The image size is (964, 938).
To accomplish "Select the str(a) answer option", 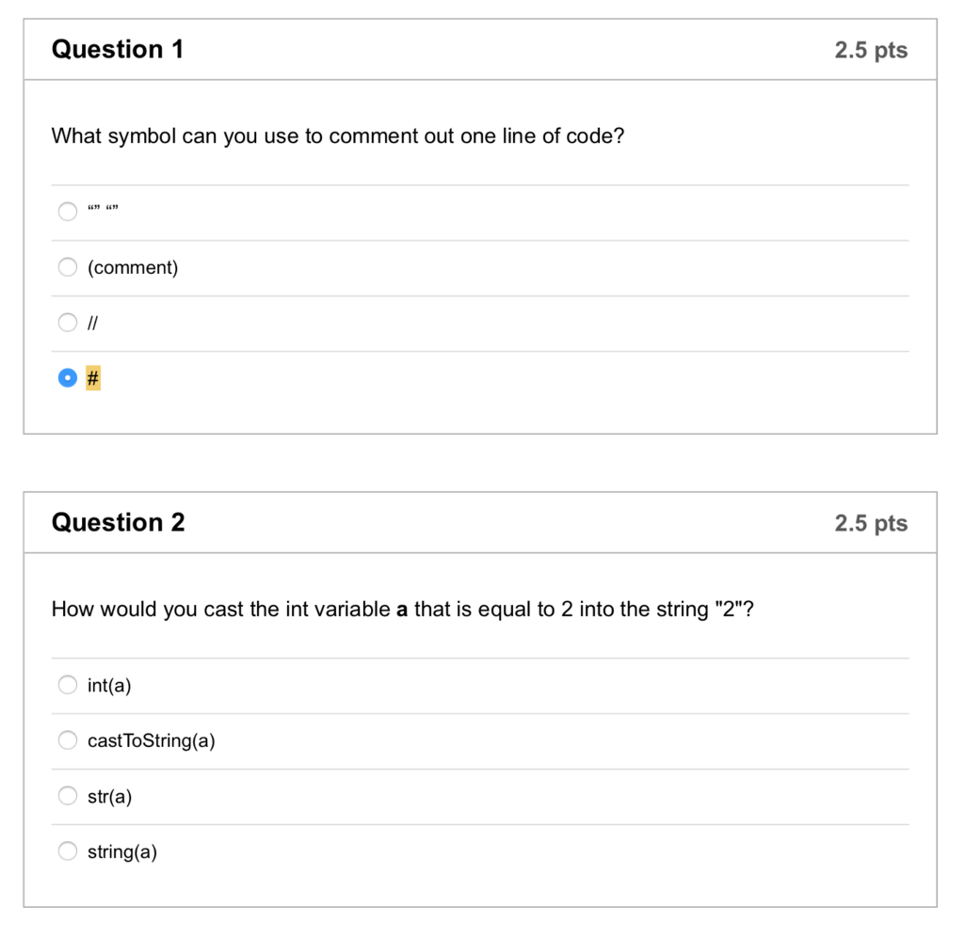I will click(67, 795).
